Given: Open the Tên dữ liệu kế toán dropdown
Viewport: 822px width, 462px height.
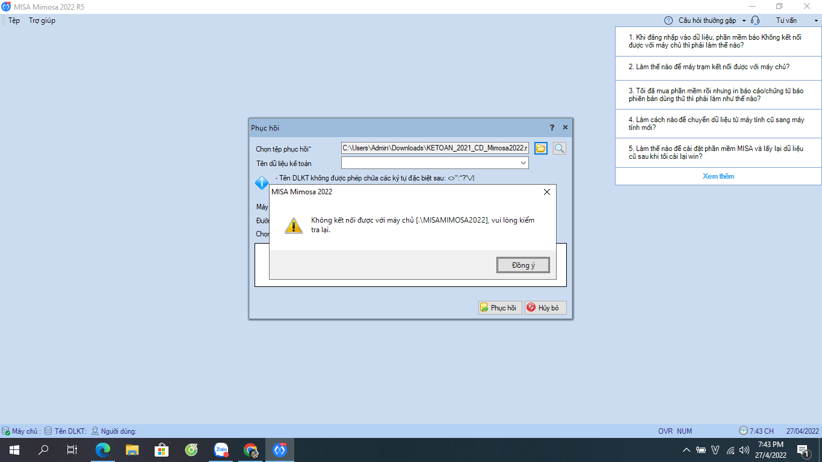Looking at the screenshot, I should point(524,163).
